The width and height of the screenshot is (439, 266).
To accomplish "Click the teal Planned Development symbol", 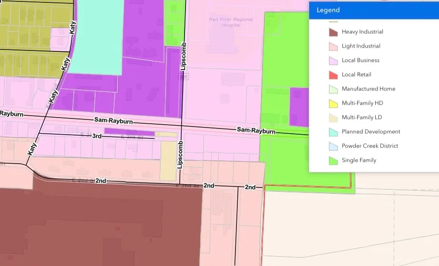I will pos(333,132).
